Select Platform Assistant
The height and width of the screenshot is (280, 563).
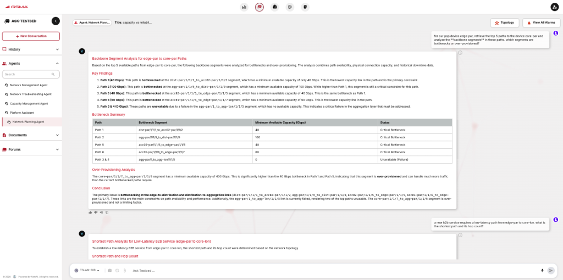[23, 113]
